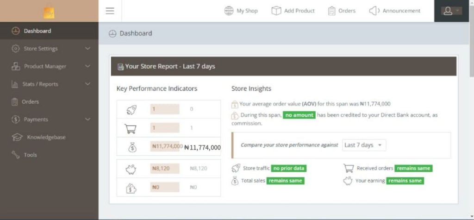Screen dimensions: 474x220
Task: Open the Knowledgebase sidebar link
Action: coord(46,137)
